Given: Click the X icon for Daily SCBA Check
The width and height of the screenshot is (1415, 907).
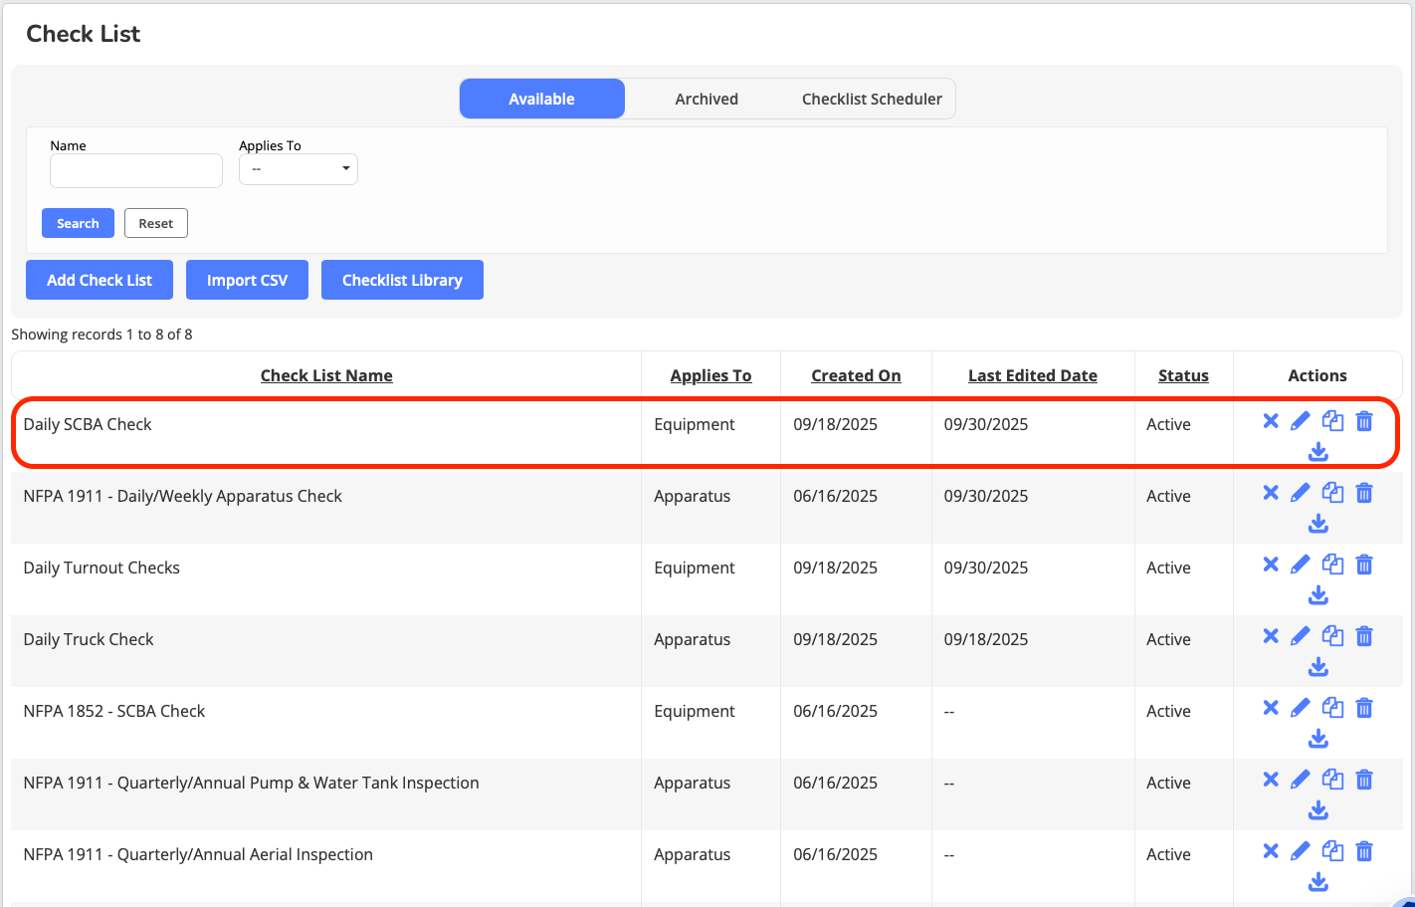Looking at the screenshot, I should [x=1271, y=421].
